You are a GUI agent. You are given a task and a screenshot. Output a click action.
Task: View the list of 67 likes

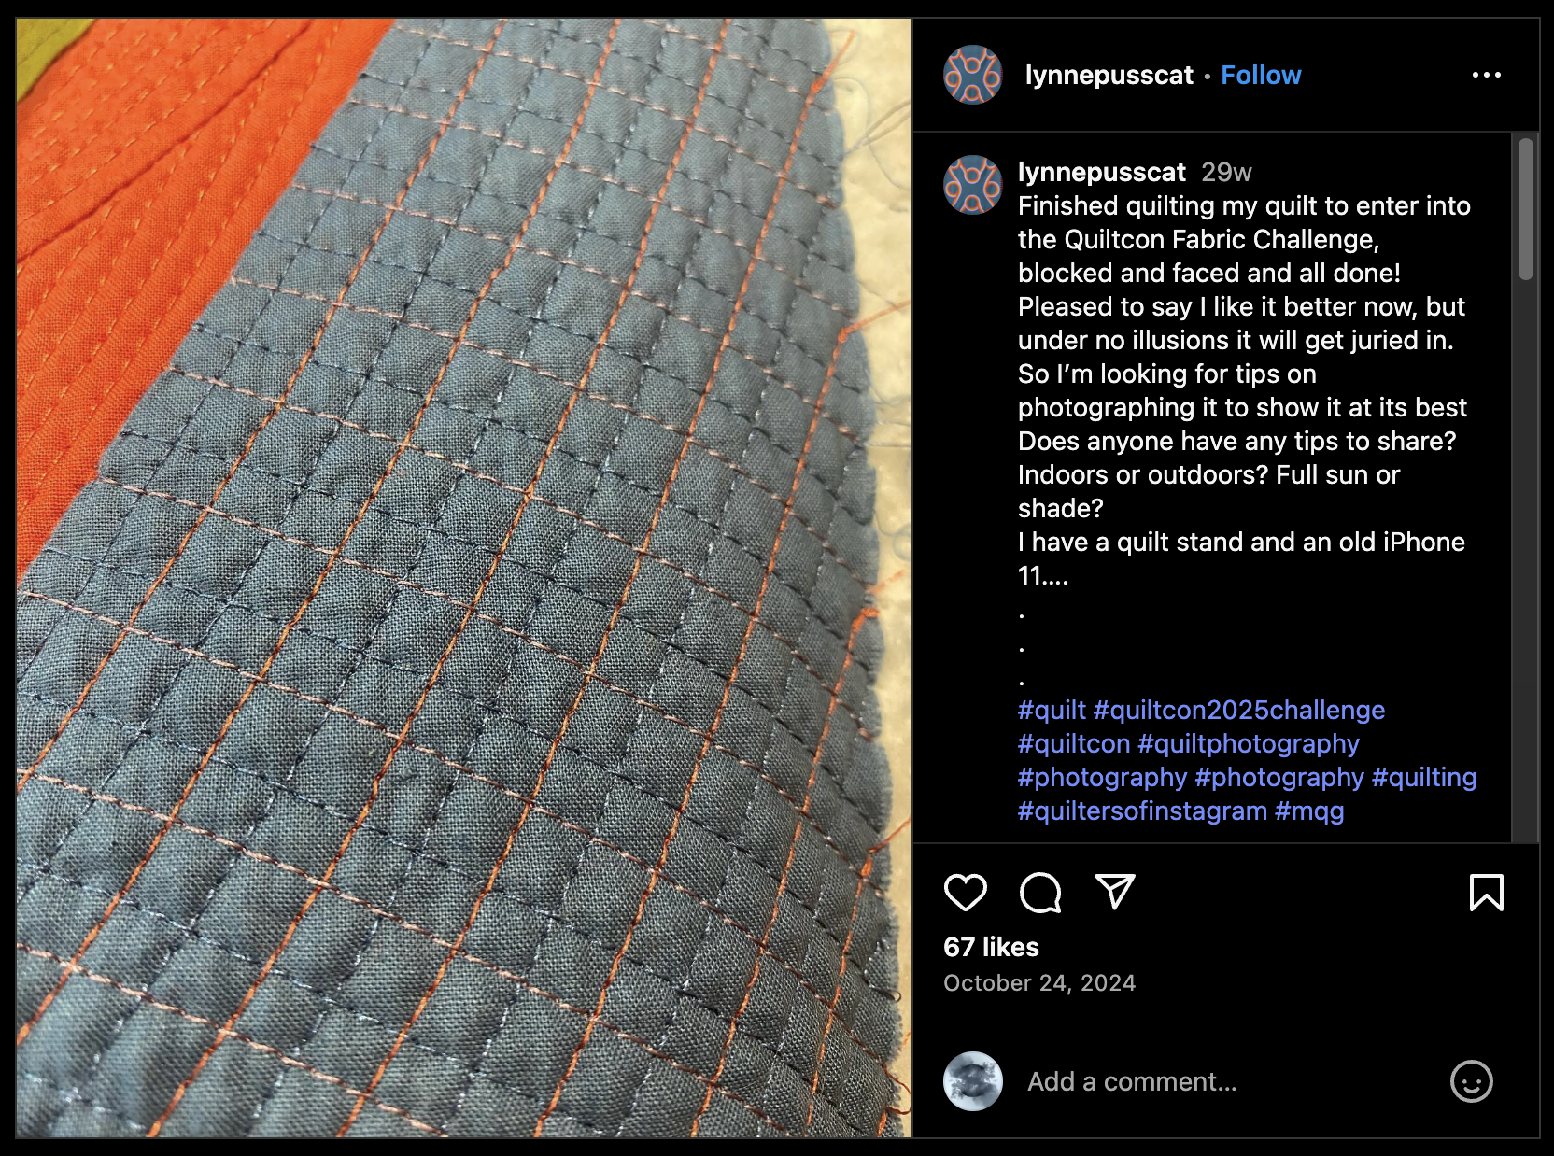(x=991, y=947)
